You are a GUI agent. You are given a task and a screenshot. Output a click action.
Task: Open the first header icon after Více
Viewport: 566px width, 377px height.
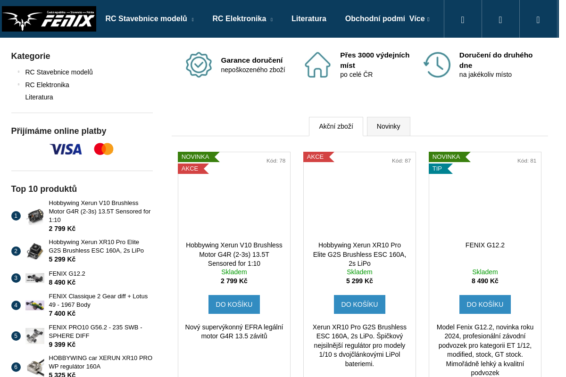(463, 19)
